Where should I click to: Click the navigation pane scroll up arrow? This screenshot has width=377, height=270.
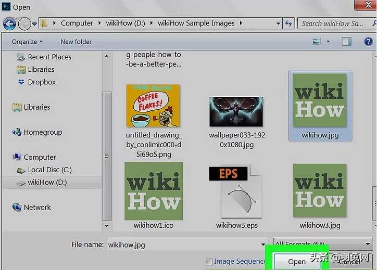[107, 56]
